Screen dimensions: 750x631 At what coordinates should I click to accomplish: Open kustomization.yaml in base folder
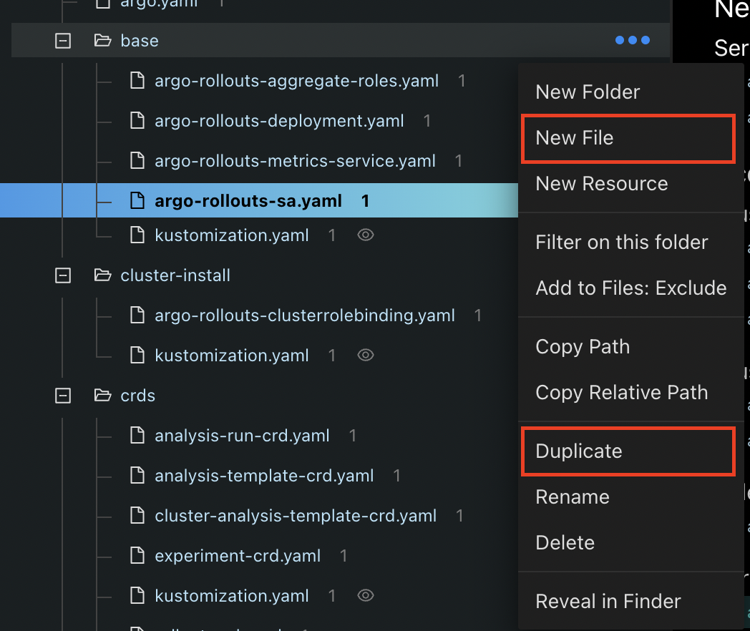[x=231, y=235]
